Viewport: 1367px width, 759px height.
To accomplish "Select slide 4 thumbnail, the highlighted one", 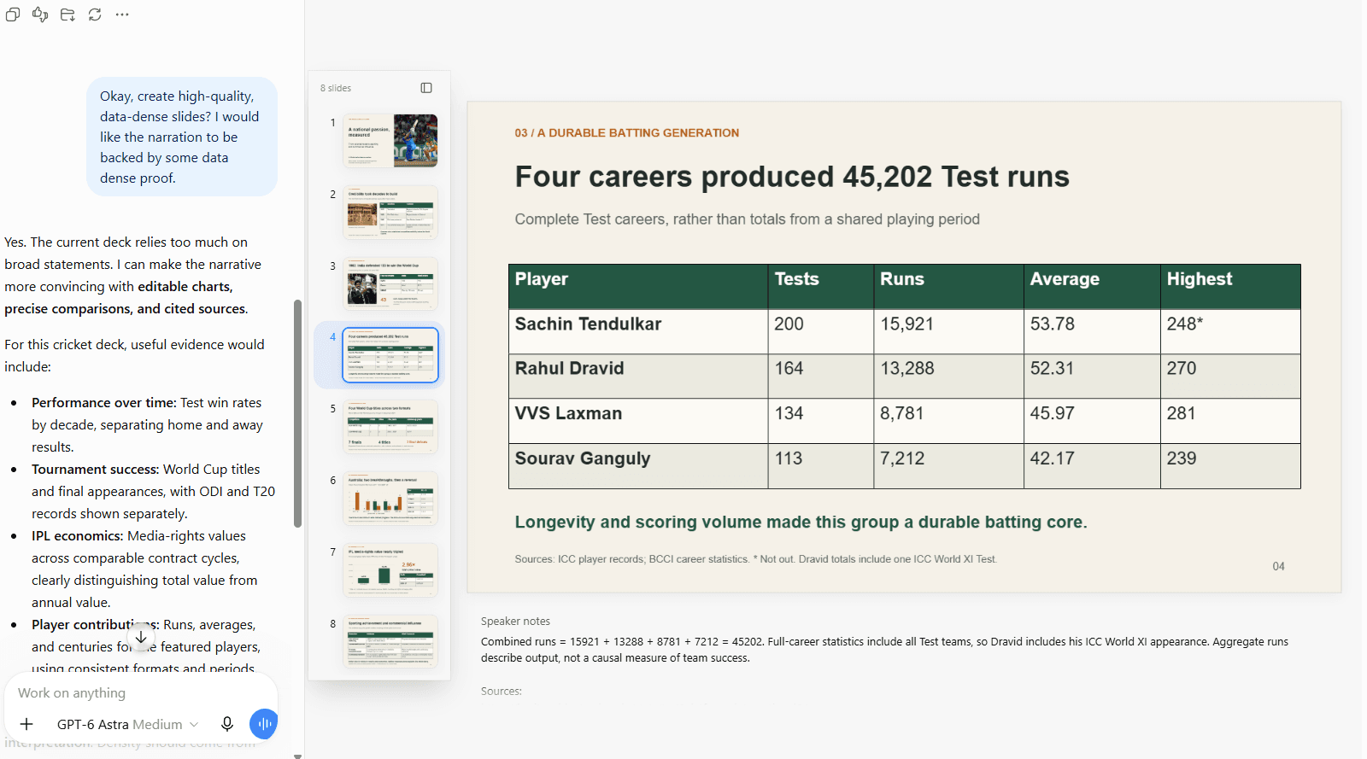I will coord(390,355).
